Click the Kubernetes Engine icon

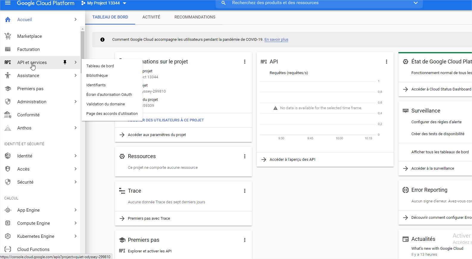pos(8,236)
